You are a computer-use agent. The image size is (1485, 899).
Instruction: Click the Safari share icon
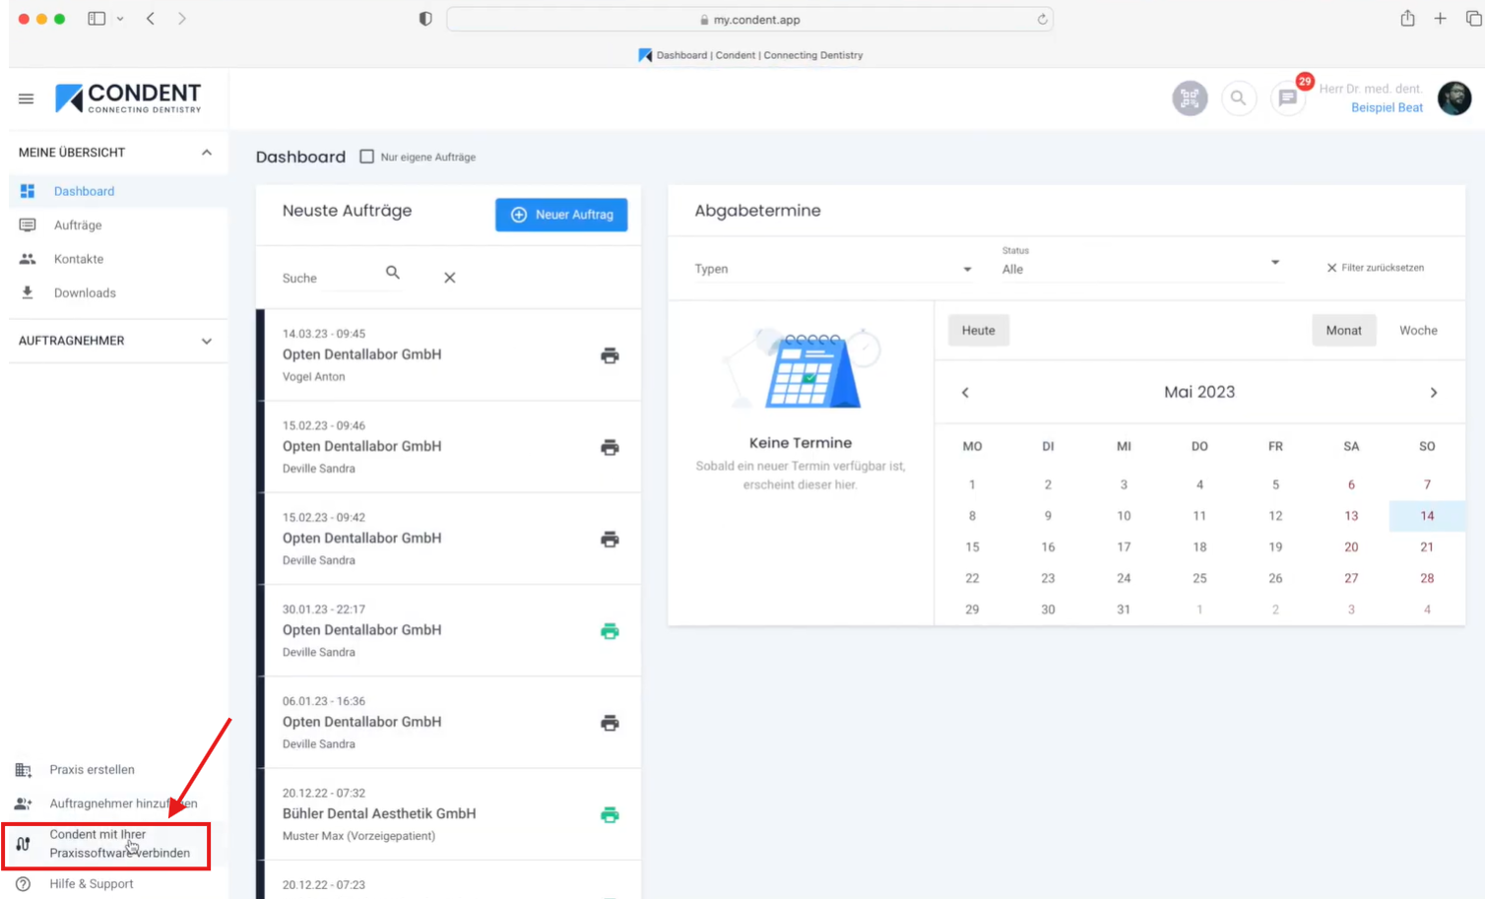(x=1408, y=18)
